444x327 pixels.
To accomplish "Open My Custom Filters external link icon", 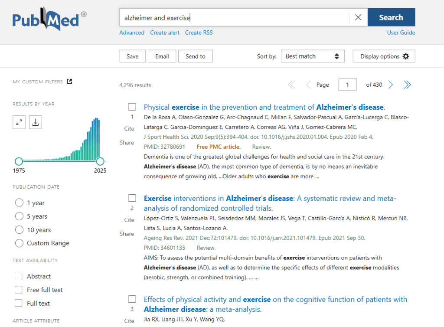I will [69, 82].
